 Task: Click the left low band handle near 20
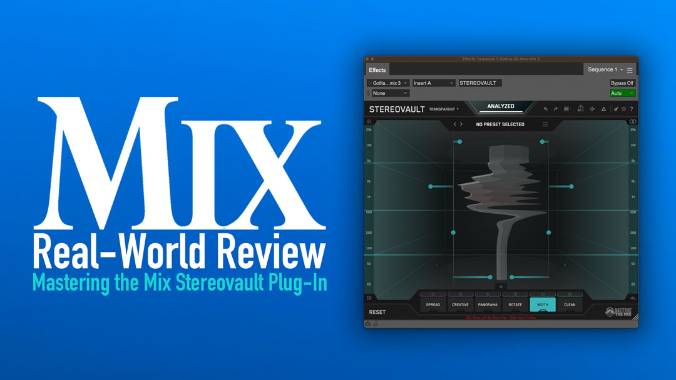point(490,277)
